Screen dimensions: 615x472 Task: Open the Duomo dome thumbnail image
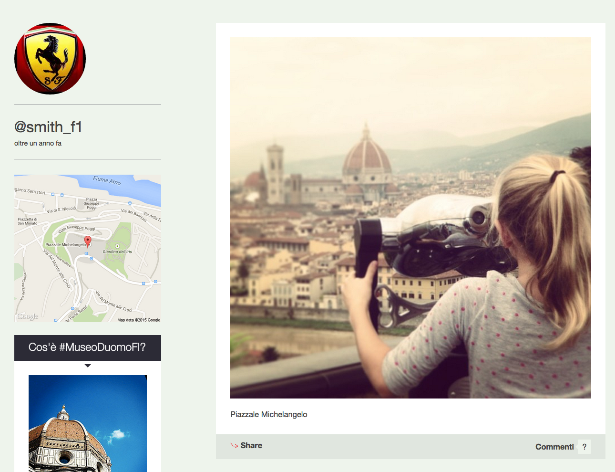pyautogui.click(x=88, y=423)
